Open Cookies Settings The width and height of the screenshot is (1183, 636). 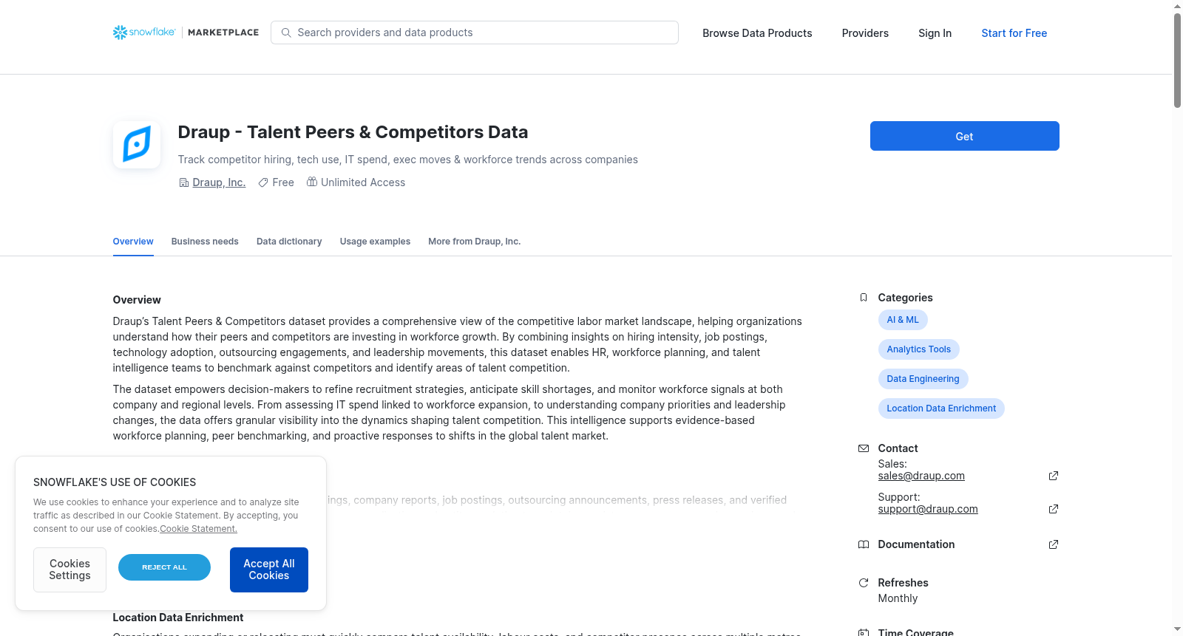(70, 570)
